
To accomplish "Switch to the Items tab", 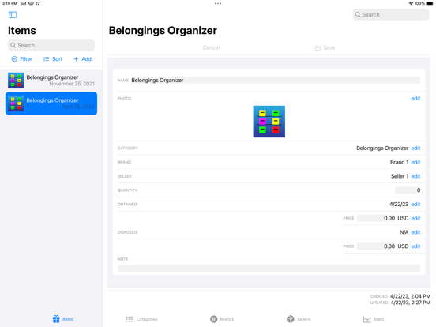I will (x=63, y=319).
